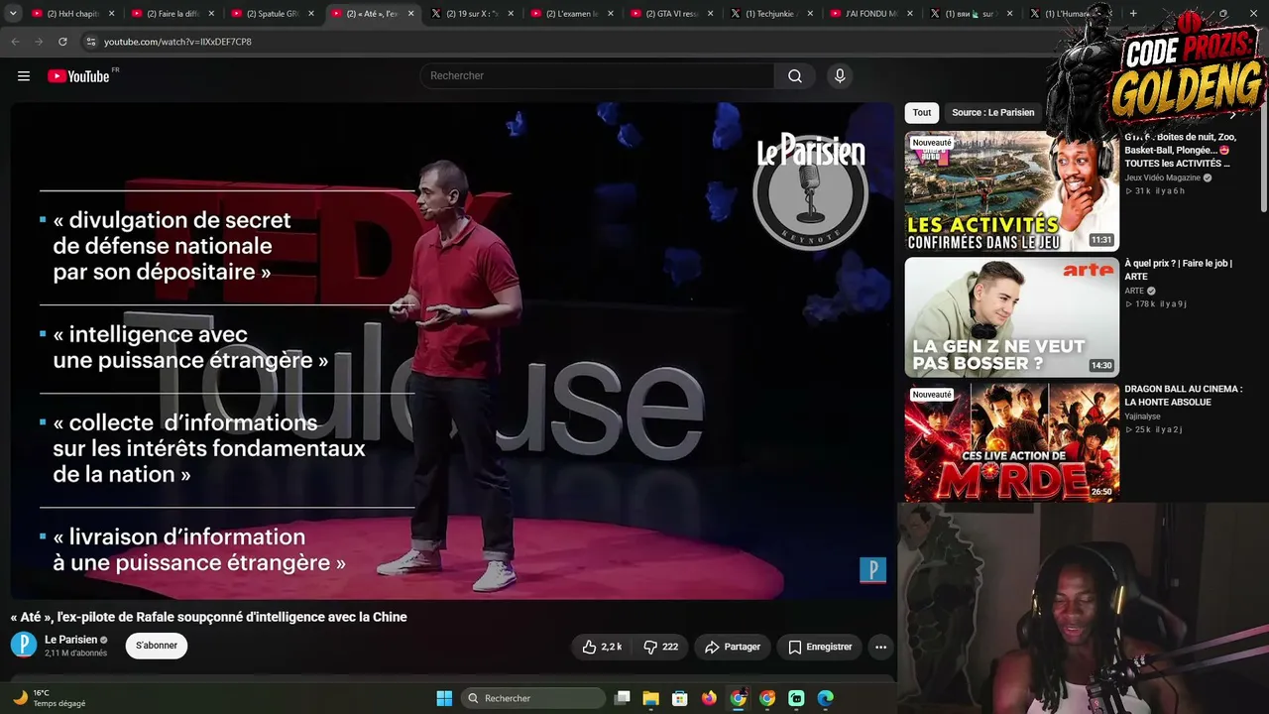Start voice search with the microphone icon

pyautogui.click(x=840, y=76)
